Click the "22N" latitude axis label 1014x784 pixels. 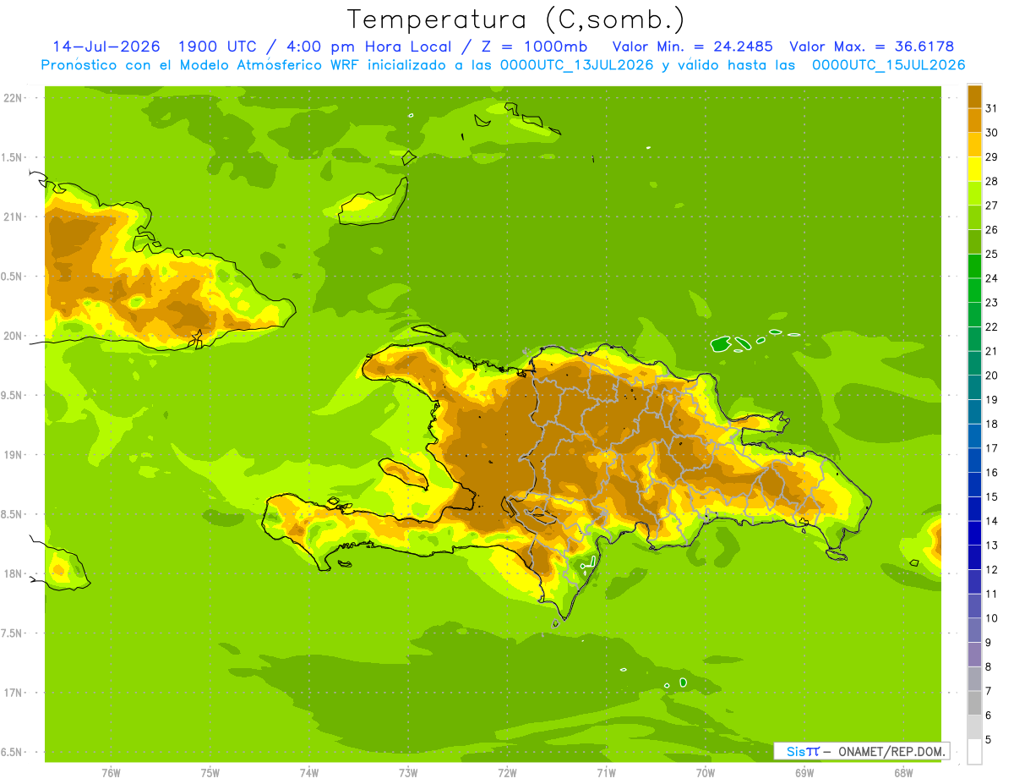click(14, 98)
